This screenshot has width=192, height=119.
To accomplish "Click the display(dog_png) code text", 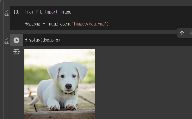I will [x=42, y=40].
